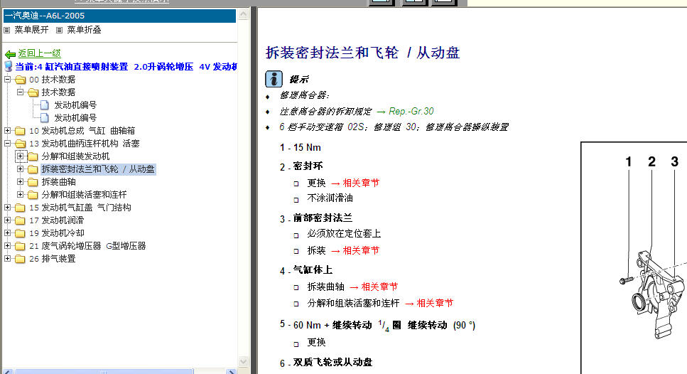This screenshot has width=687, height=374.
Task: Click the 返回上一级 link
Action: (40, 53)
